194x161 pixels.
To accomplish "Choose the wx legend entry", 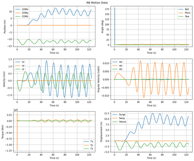I will click(118, 62).
